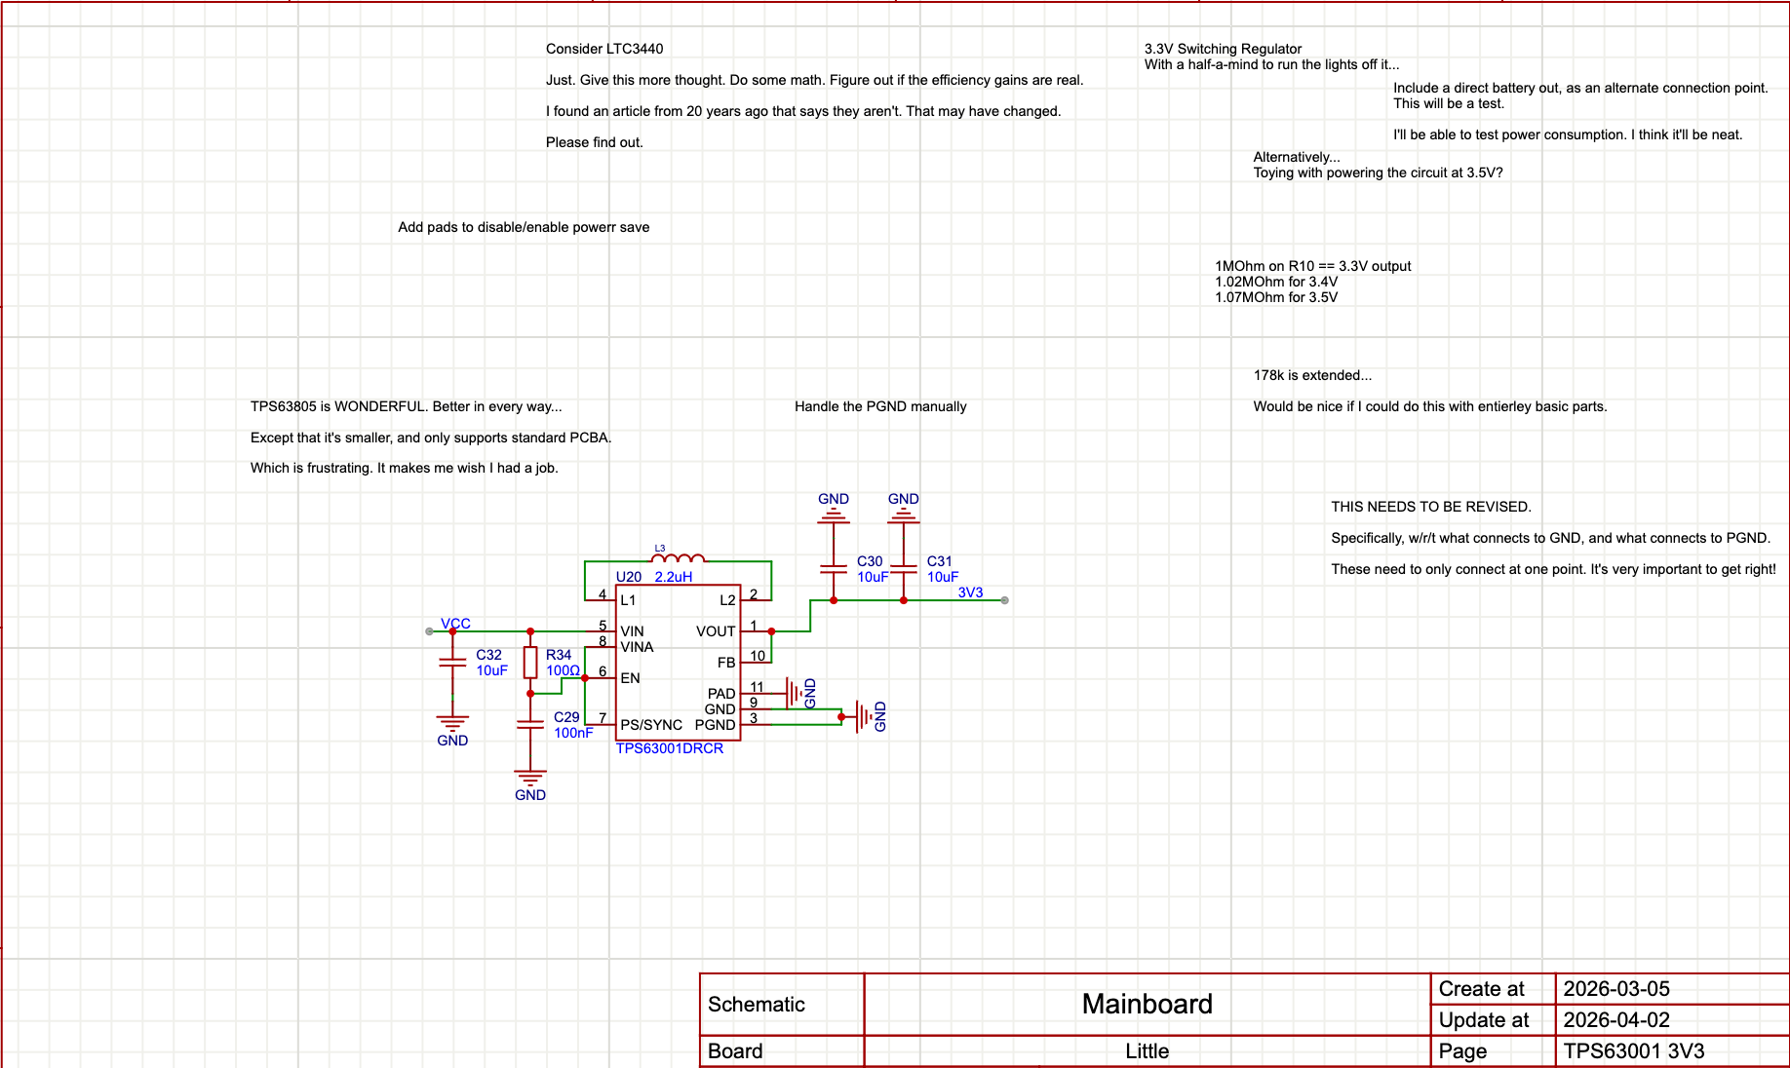Click the 100Ω value of R34
Screen dimensions: 1790x1068
tap(563, 670)
